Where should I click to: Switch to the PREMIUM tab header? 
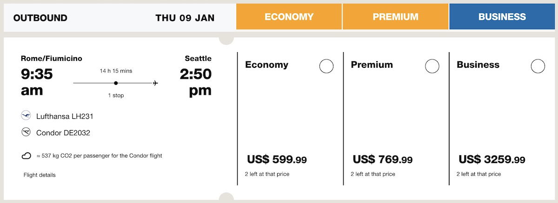coord(395,17)
